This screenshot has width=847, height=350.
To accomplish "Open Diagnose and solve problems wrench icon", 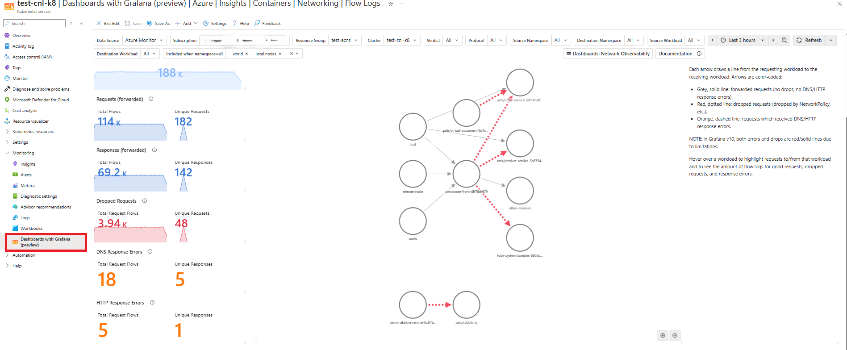I will pyautogui.click(x=7, y=89).
